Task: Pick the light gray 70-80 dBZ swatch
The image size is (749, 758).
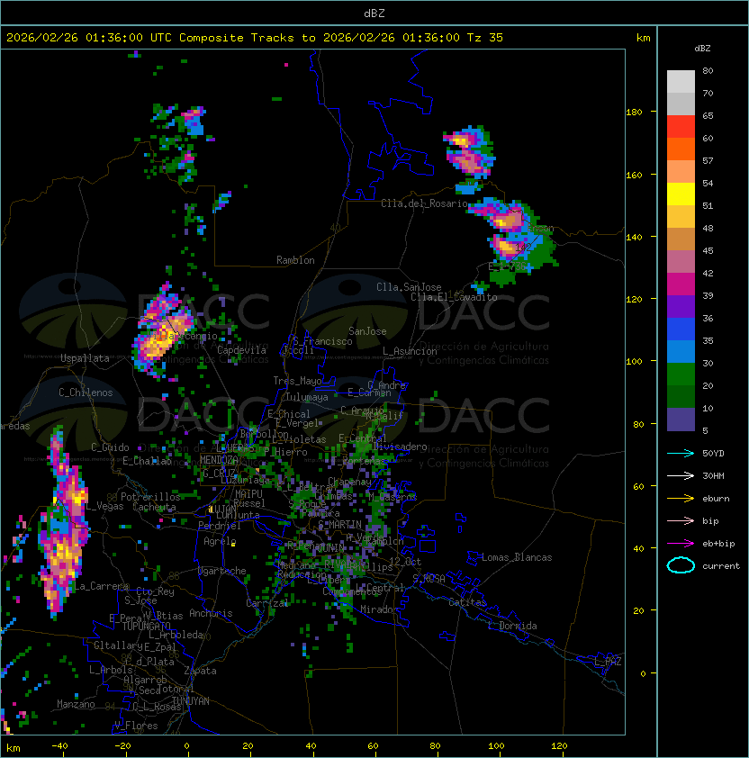Action: (x=681, y=82)
